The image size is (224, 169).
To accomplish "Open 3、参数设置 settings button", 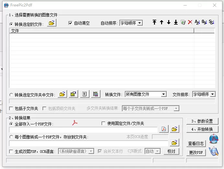I will (202, 121).
